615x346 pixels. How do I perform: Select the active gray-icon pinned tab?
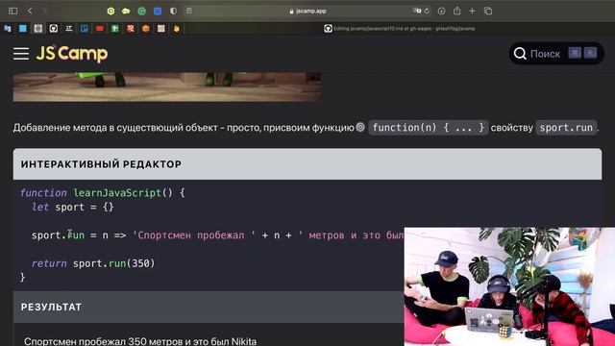click(38, 28)
